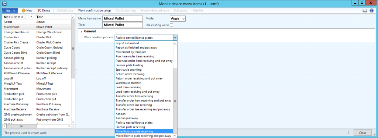Select the Kanban option in dropdown list
This screenshot has width=378, height=138.
click(x=144, y=114)
